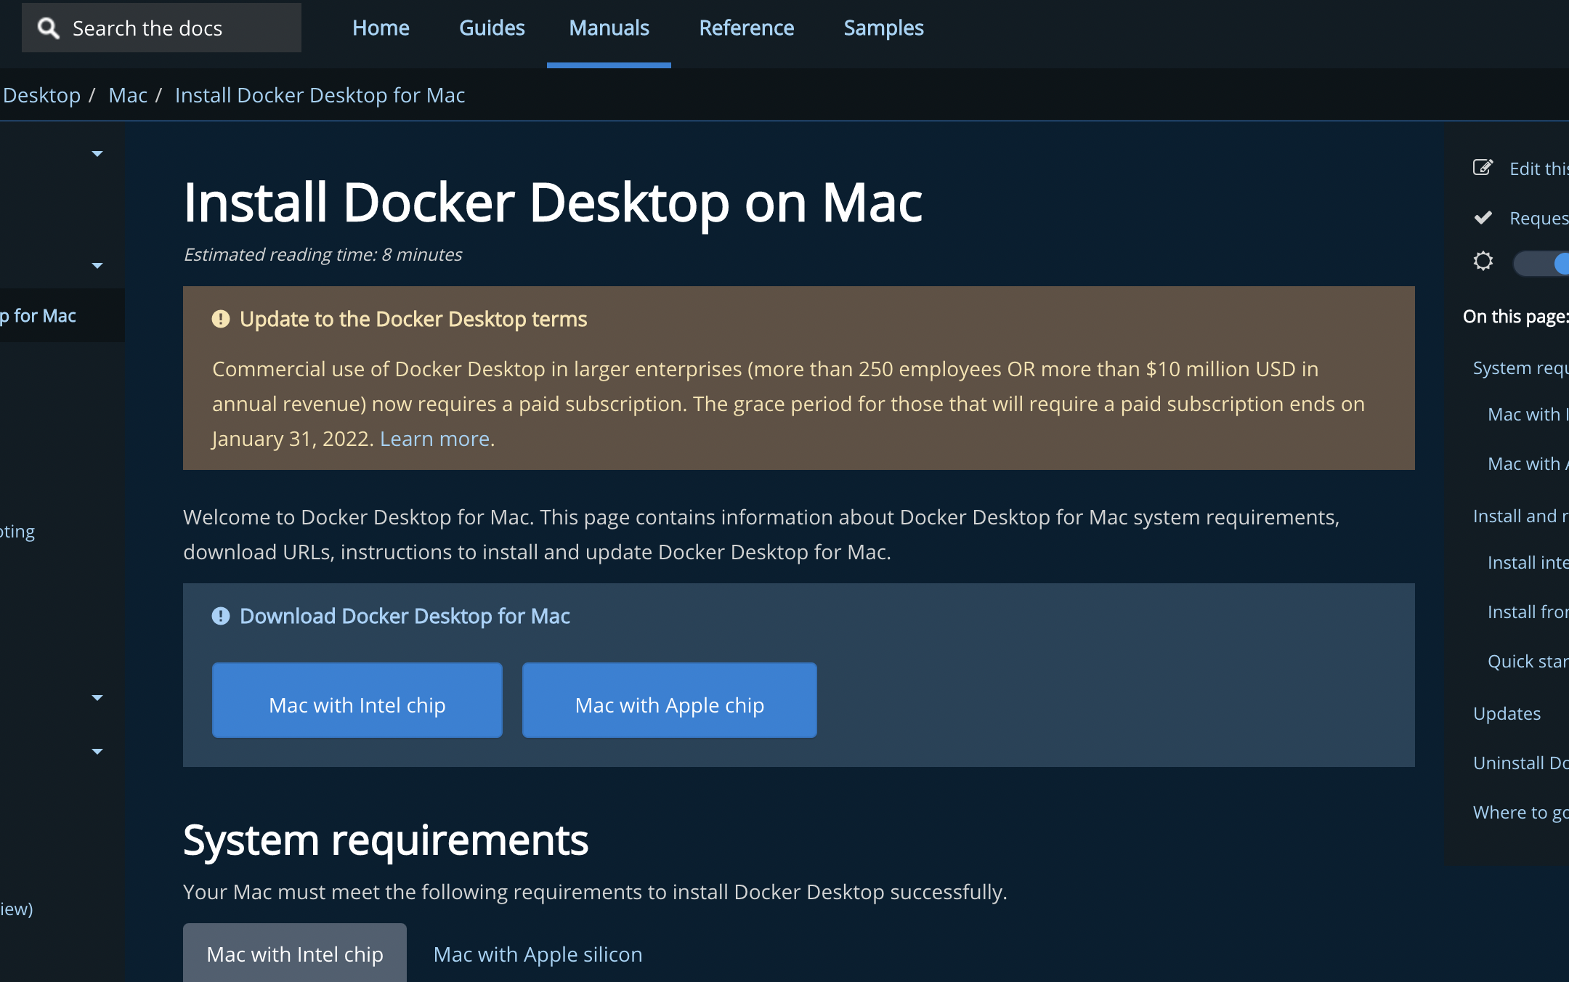Click the System requirements heading
This screenshot has height=982, width=1569.
(386, 840)
